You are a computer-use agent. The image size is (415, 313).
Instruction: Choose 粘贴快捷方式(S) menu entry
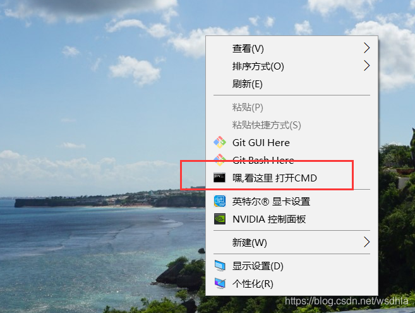click(x=292, y=125)
